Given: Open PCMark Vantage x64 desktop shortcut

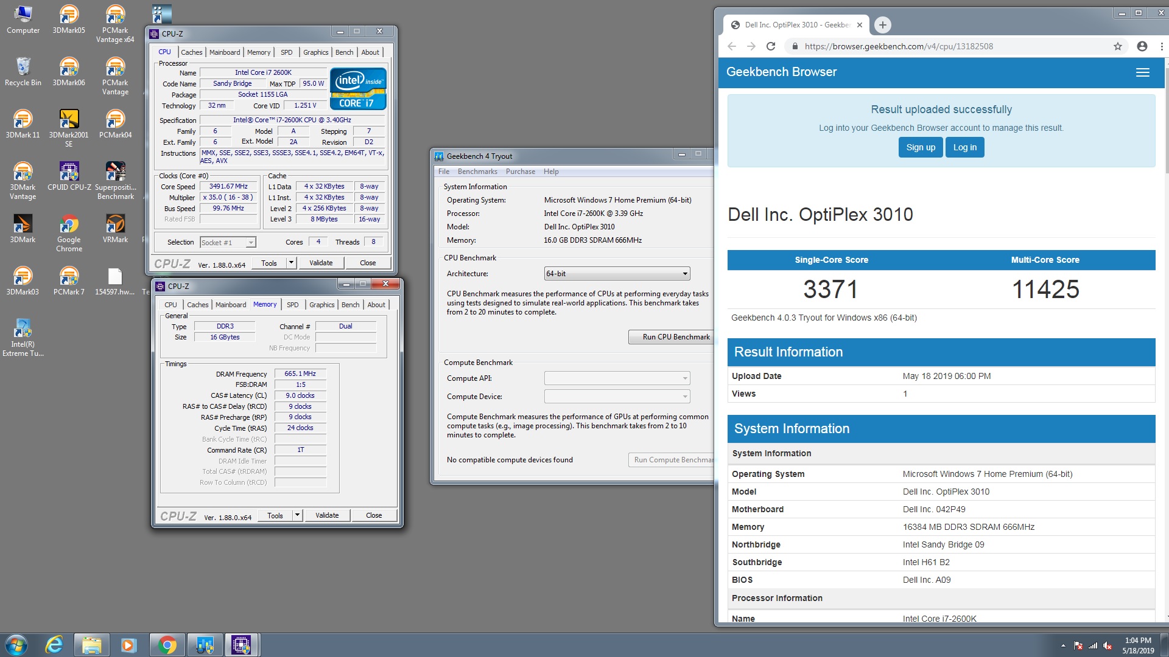Looking at the screenshot, I should [x=115, y=24].
